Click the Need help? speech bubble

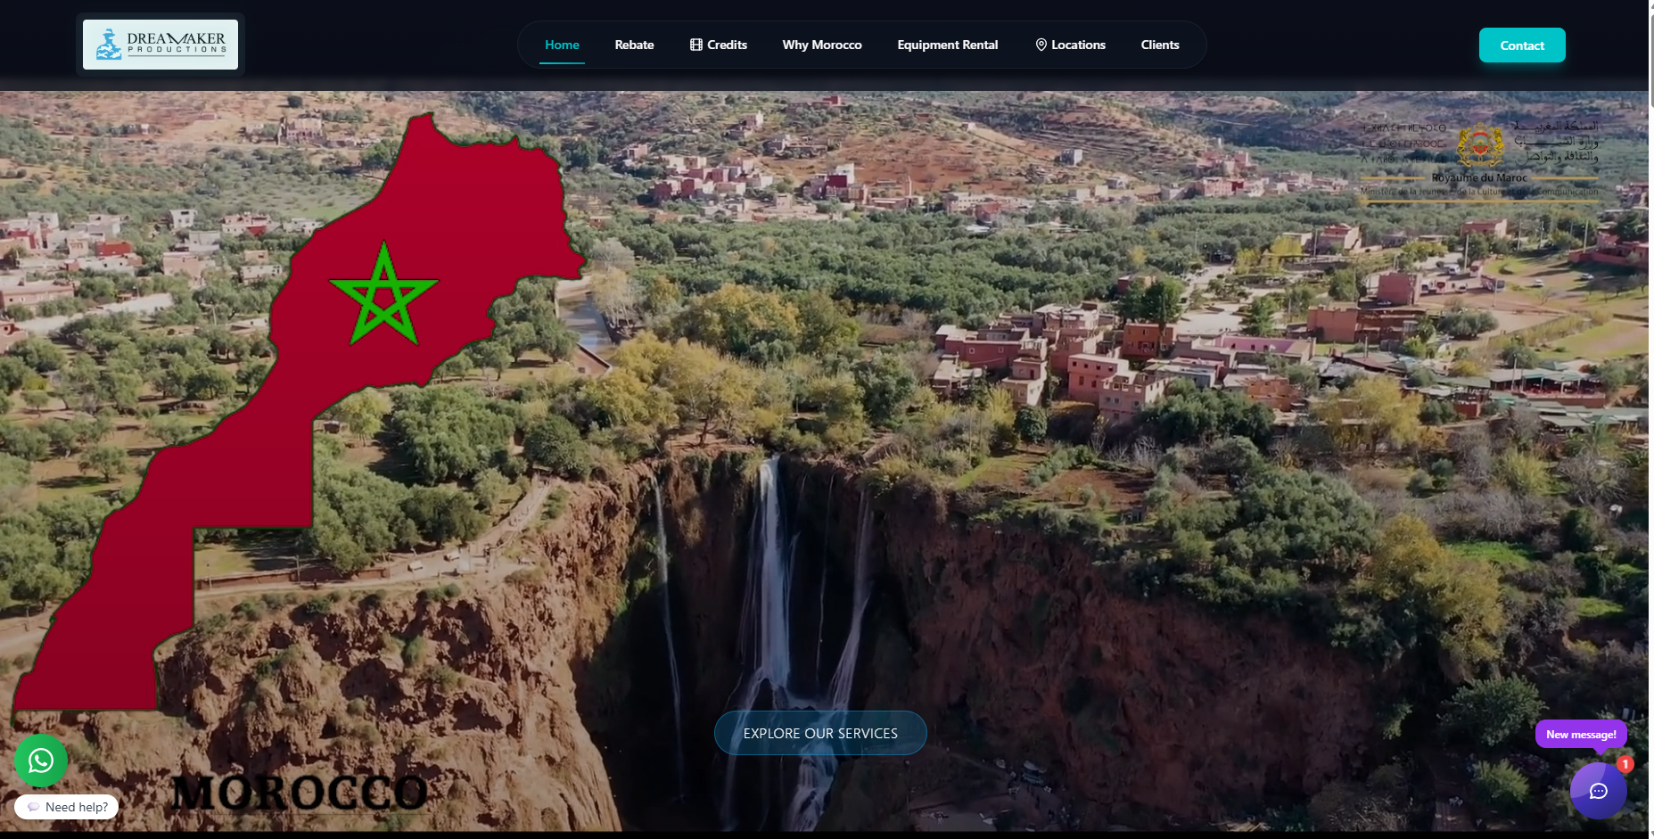67,807
